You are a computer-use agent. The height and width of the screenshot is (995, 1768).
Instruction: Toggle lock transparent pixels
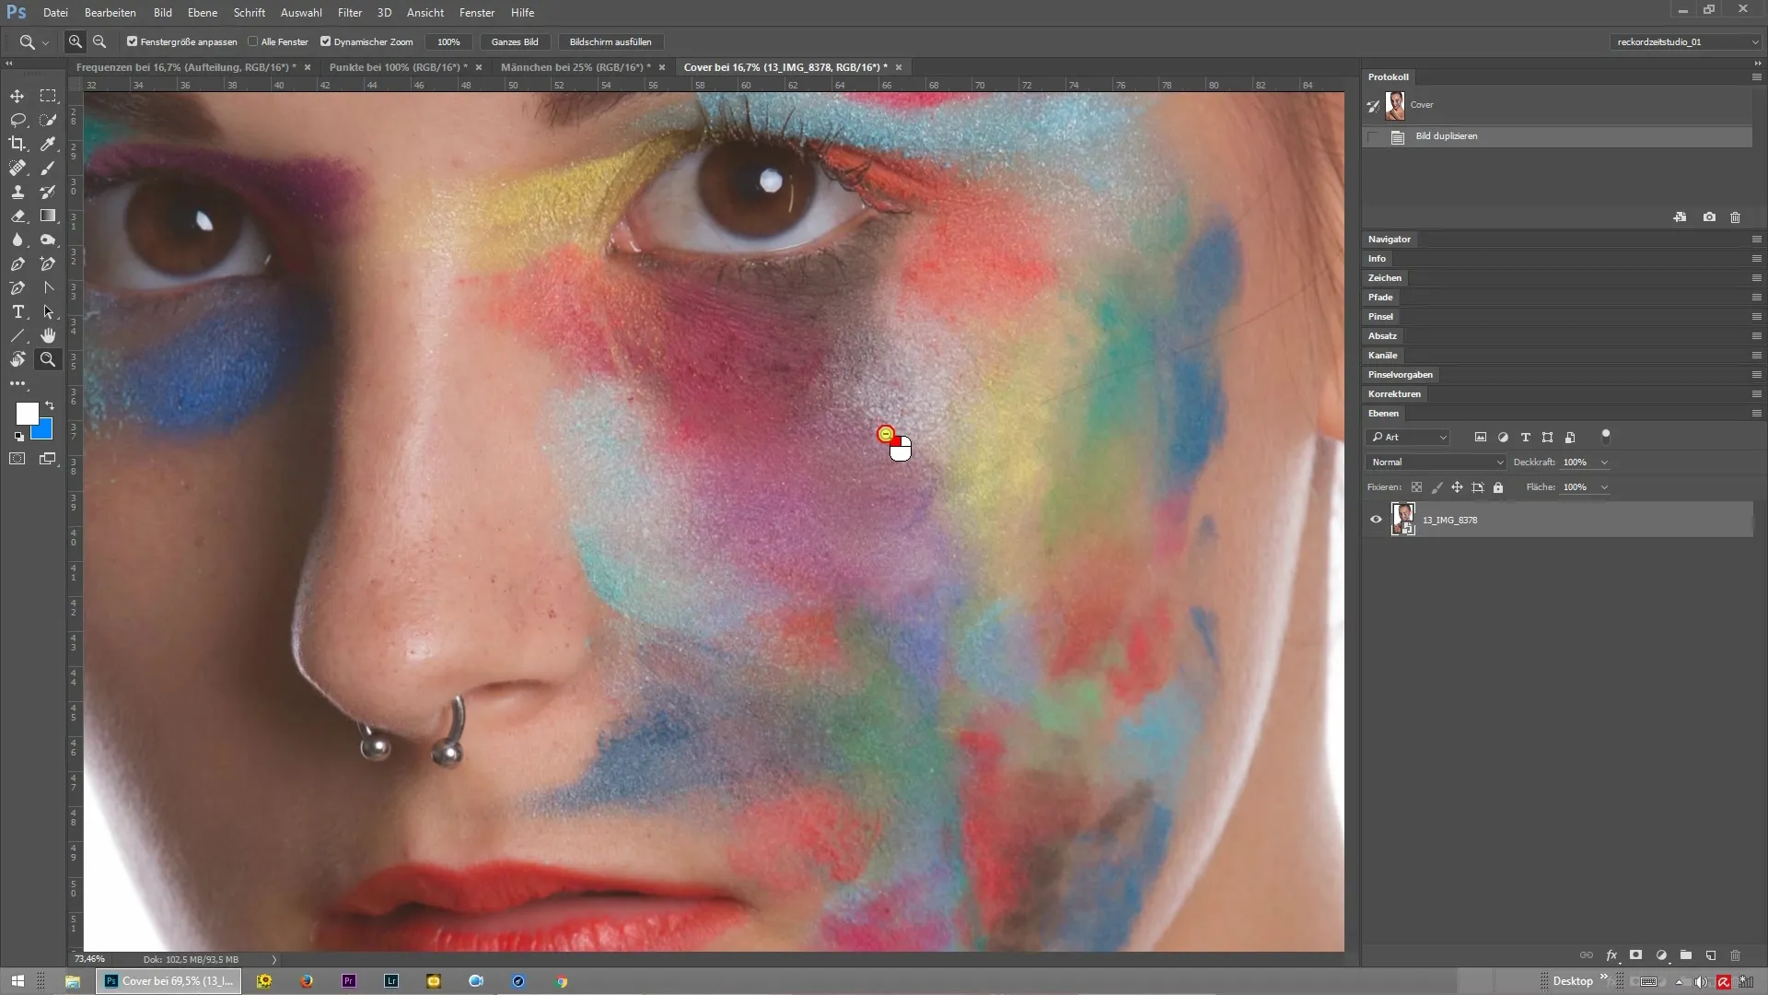(1416, 487)
